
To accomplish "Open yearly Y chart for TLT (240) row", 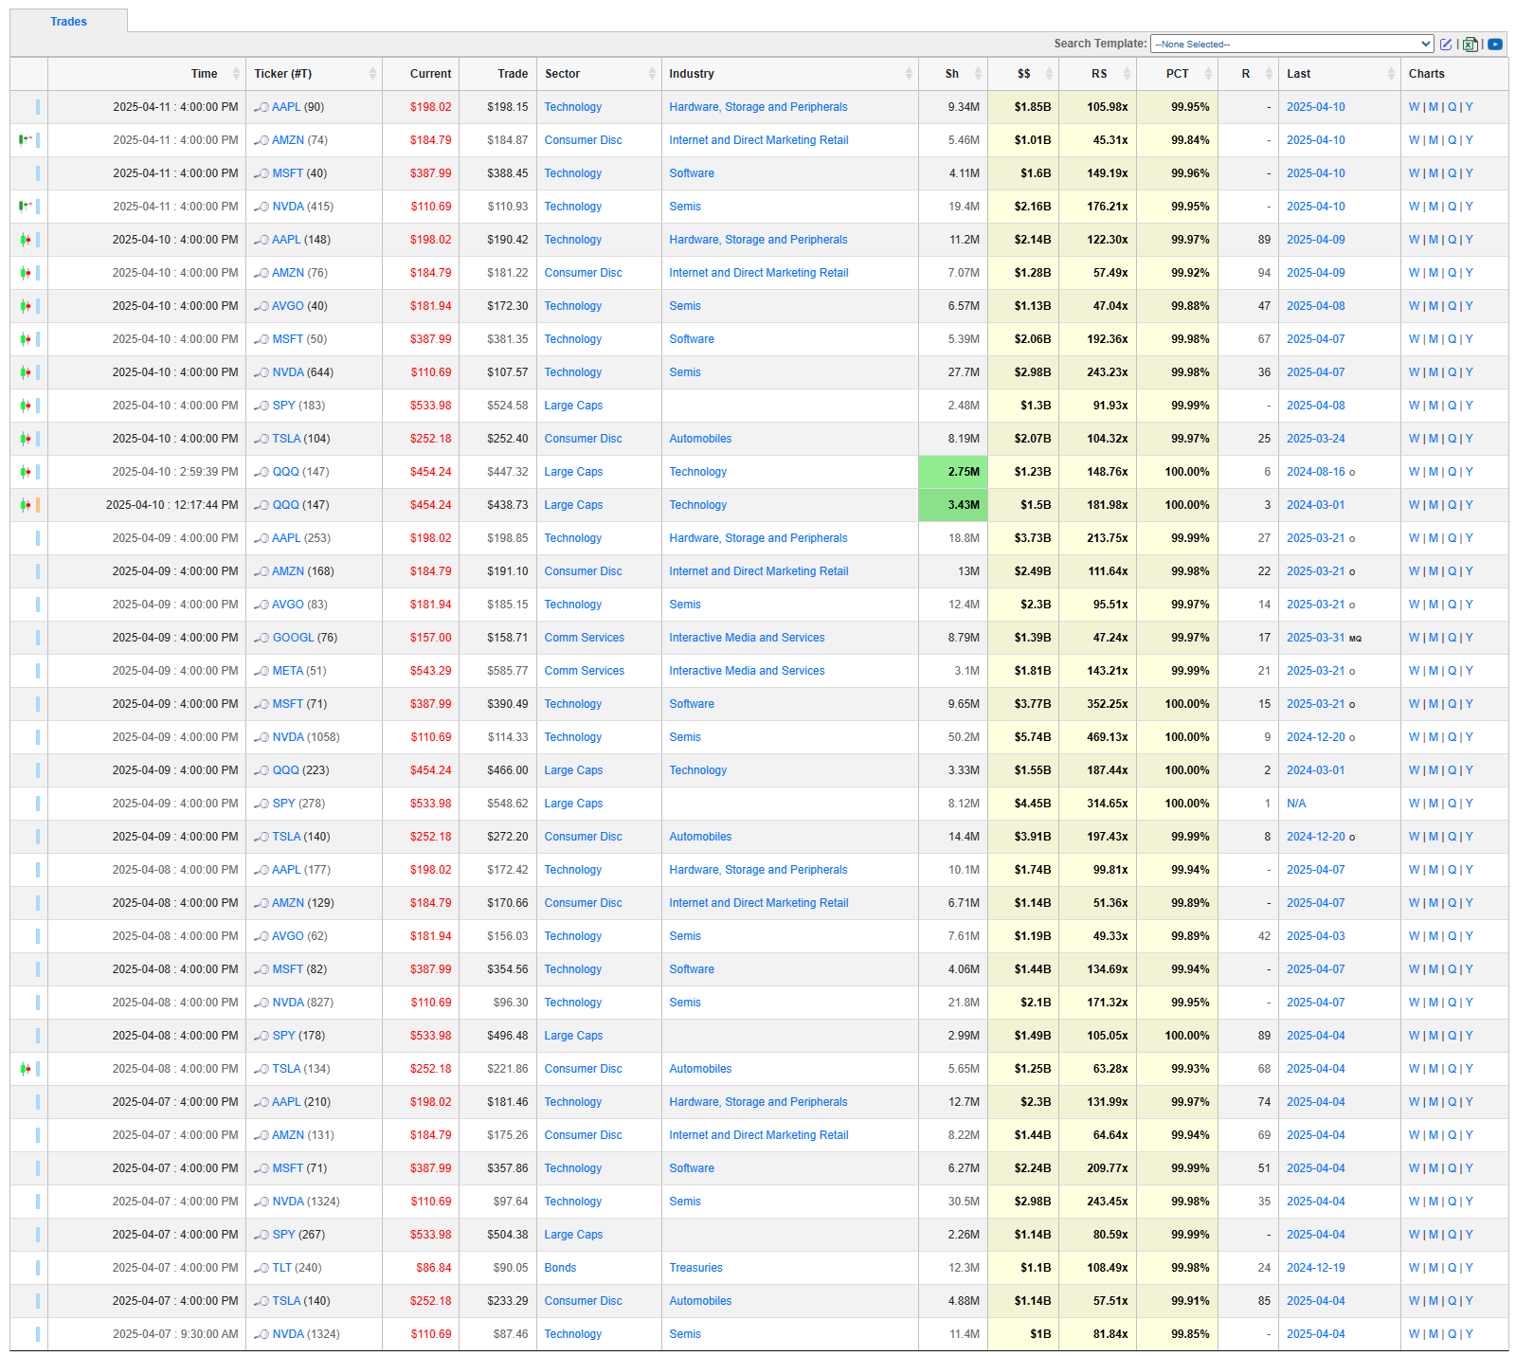I will 1470,1268.
